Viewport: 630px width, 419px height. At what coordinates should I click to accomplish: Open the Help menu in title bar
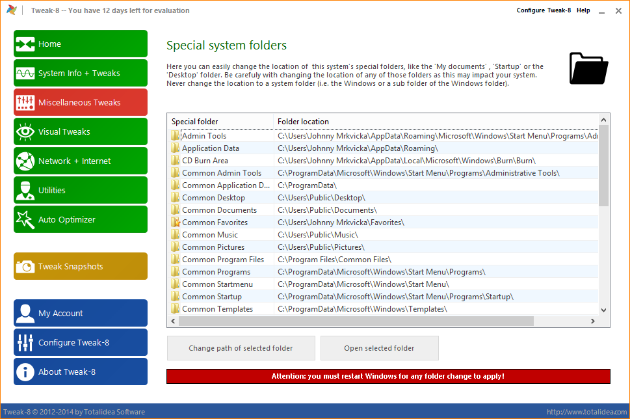pos(583,10)
